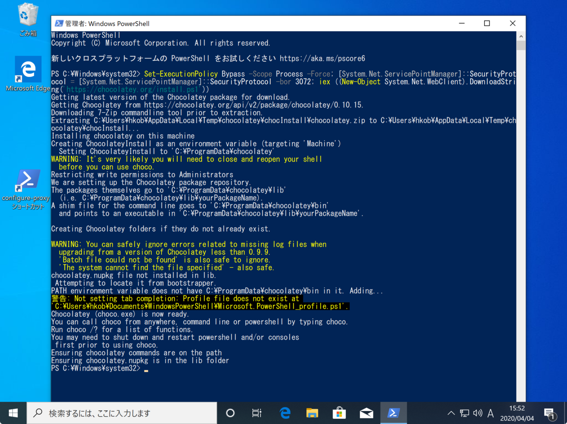Image resolution: width=567 pixels, height=424 pixels.
Task: Click PowerShell window title bar text
Action: tap(107, 24)
